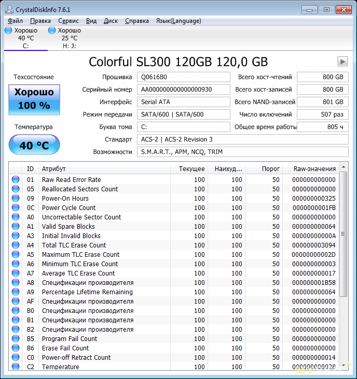The image size is (357, 379).
Task: Select raw value 000000000325 of Power-On Hours
Action: 313,199
